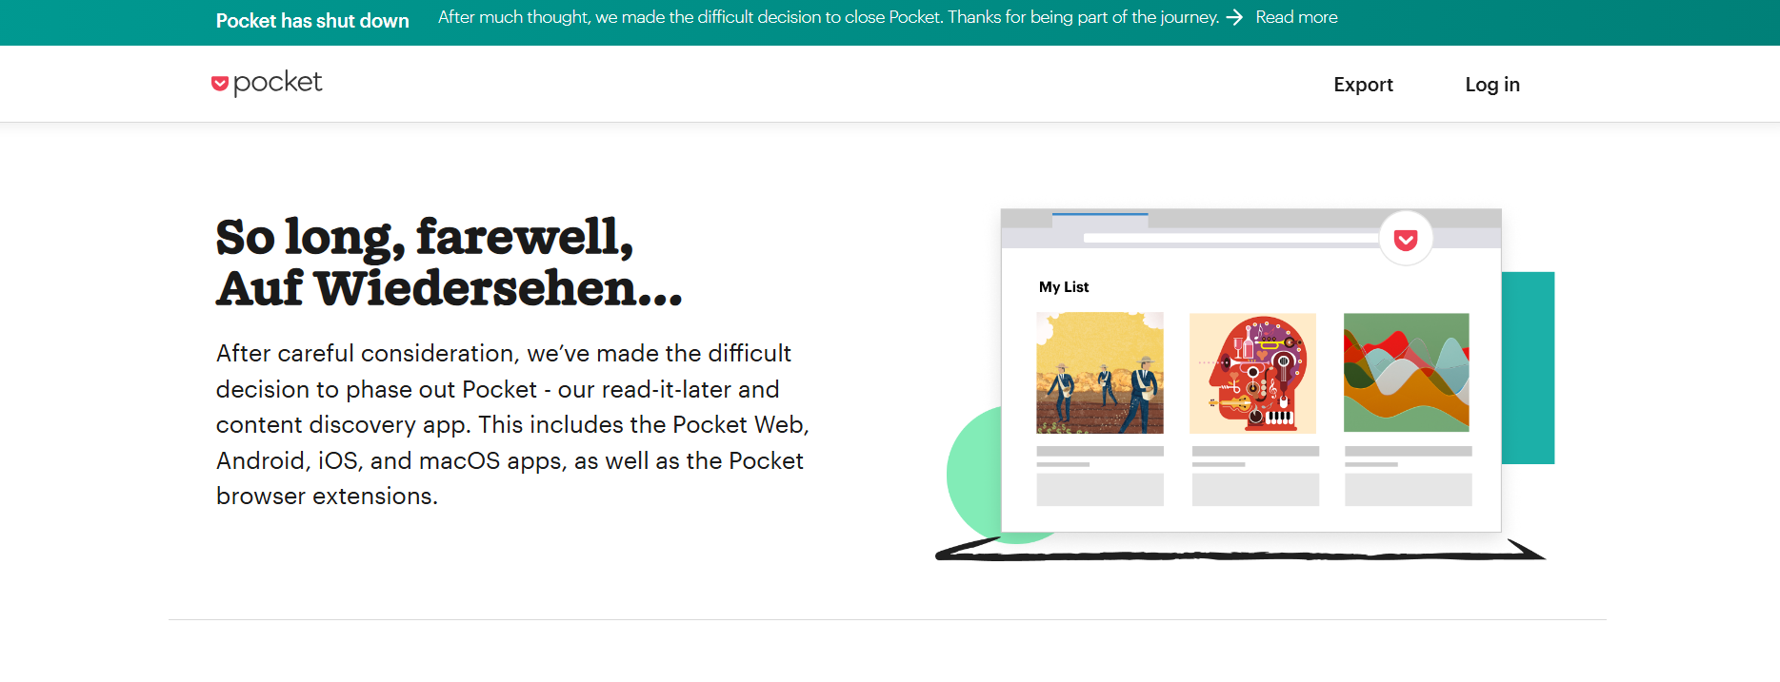The image size is (1780, 682).
Task: Click the green circle behind the browser mockup
Action: tap(974, 476)
